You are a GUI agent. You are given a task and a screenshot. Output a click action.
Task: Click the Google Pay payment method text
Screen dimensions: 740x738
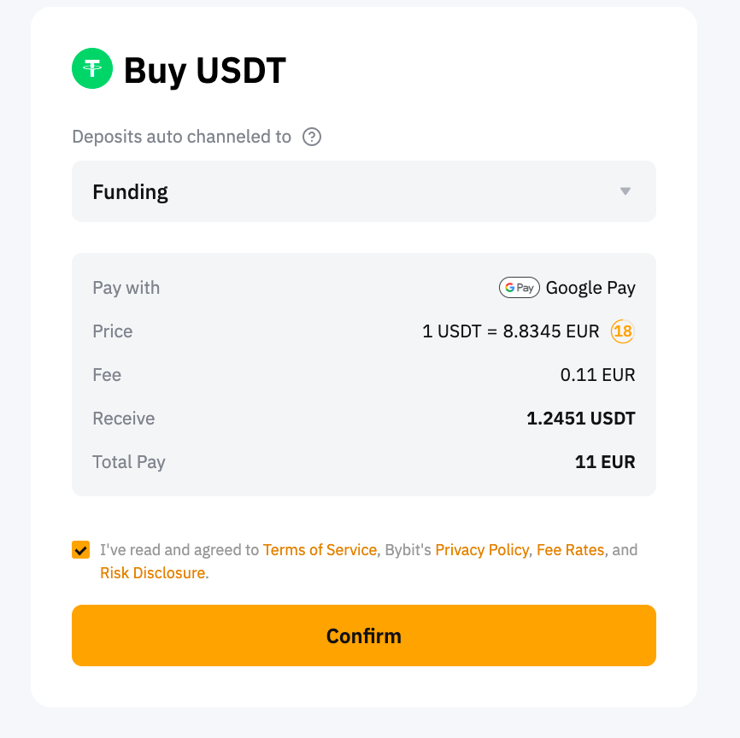[590, 288]
